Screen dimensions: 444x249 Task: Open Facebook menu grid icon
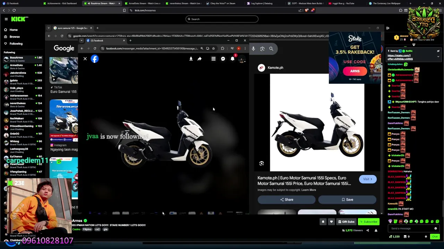213,59
